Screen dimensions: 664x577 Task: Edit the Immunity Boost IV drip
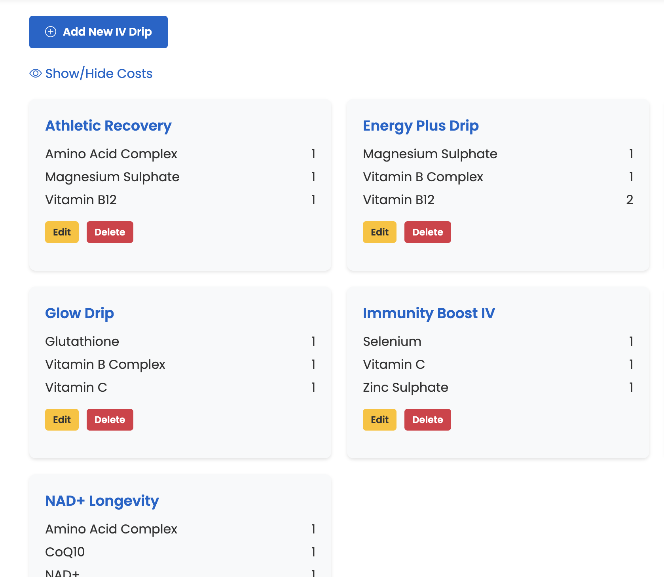(379, 419)
